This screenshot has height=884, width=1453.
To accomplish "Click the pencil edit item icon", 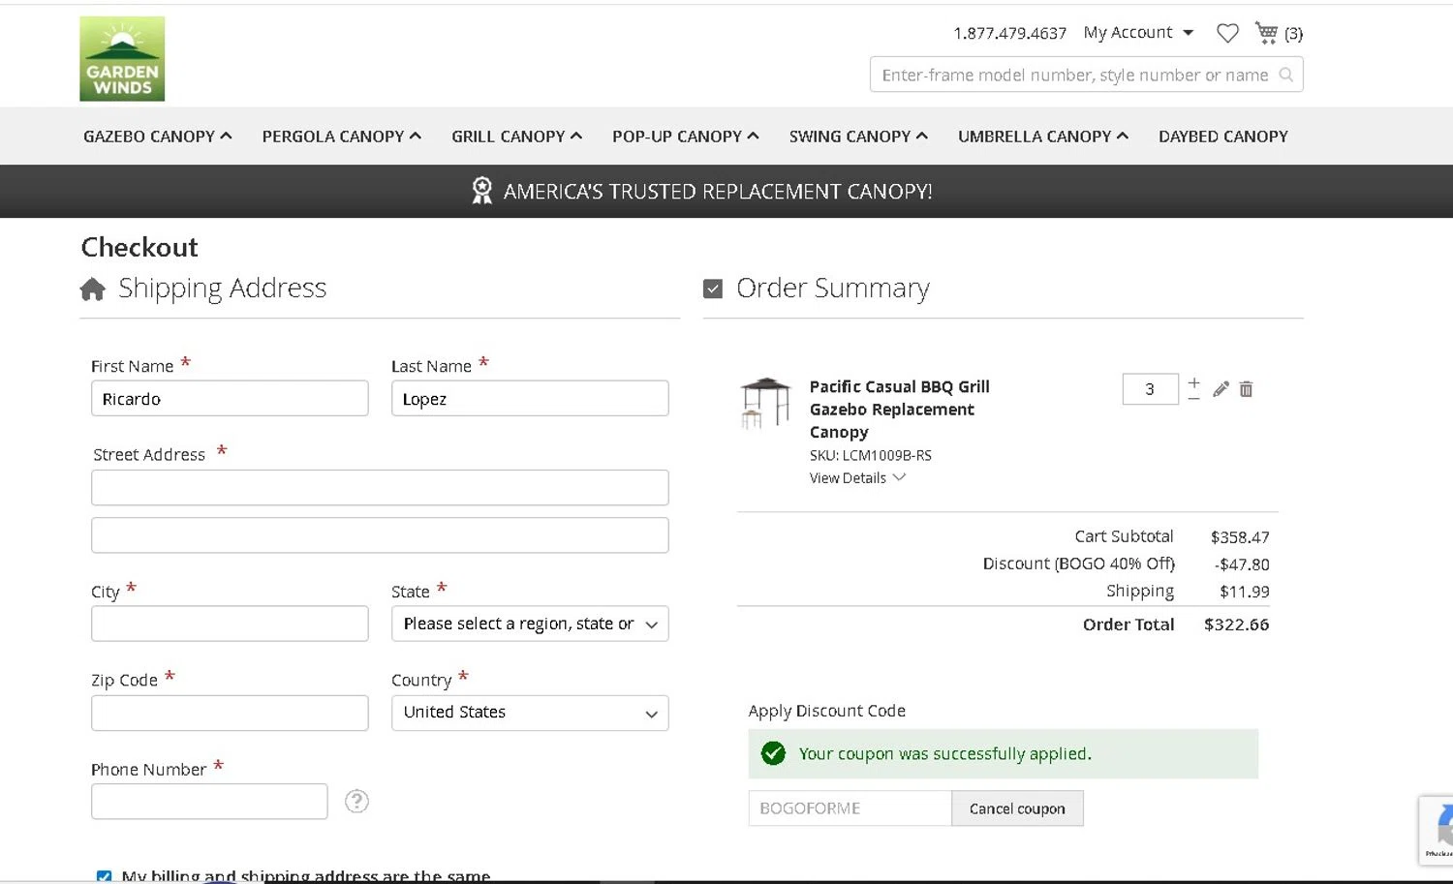I will click(1221, 389).
